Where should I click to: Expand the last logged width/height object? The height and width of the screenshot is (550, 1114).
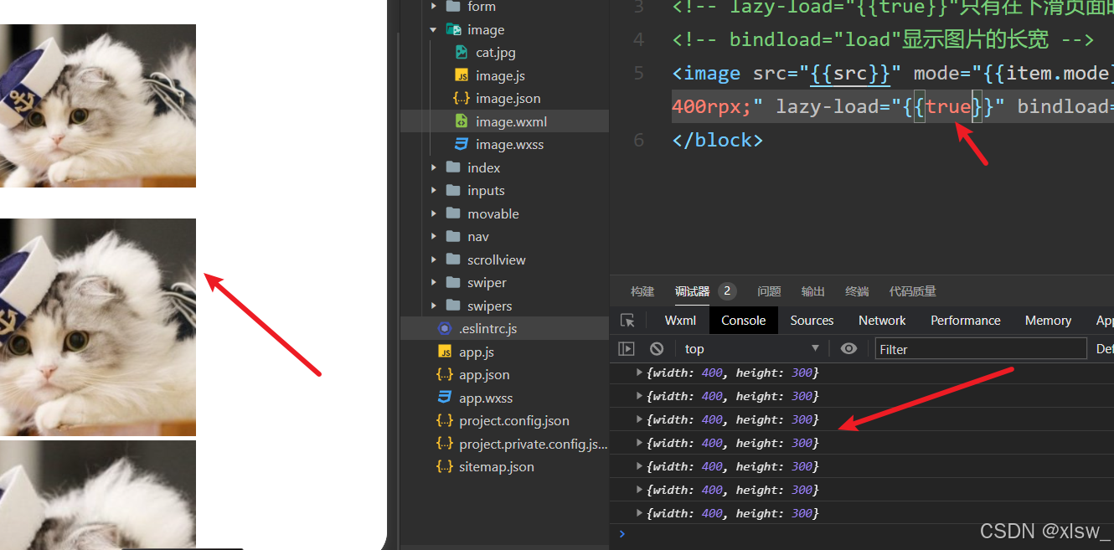click(x=641, y=513)
